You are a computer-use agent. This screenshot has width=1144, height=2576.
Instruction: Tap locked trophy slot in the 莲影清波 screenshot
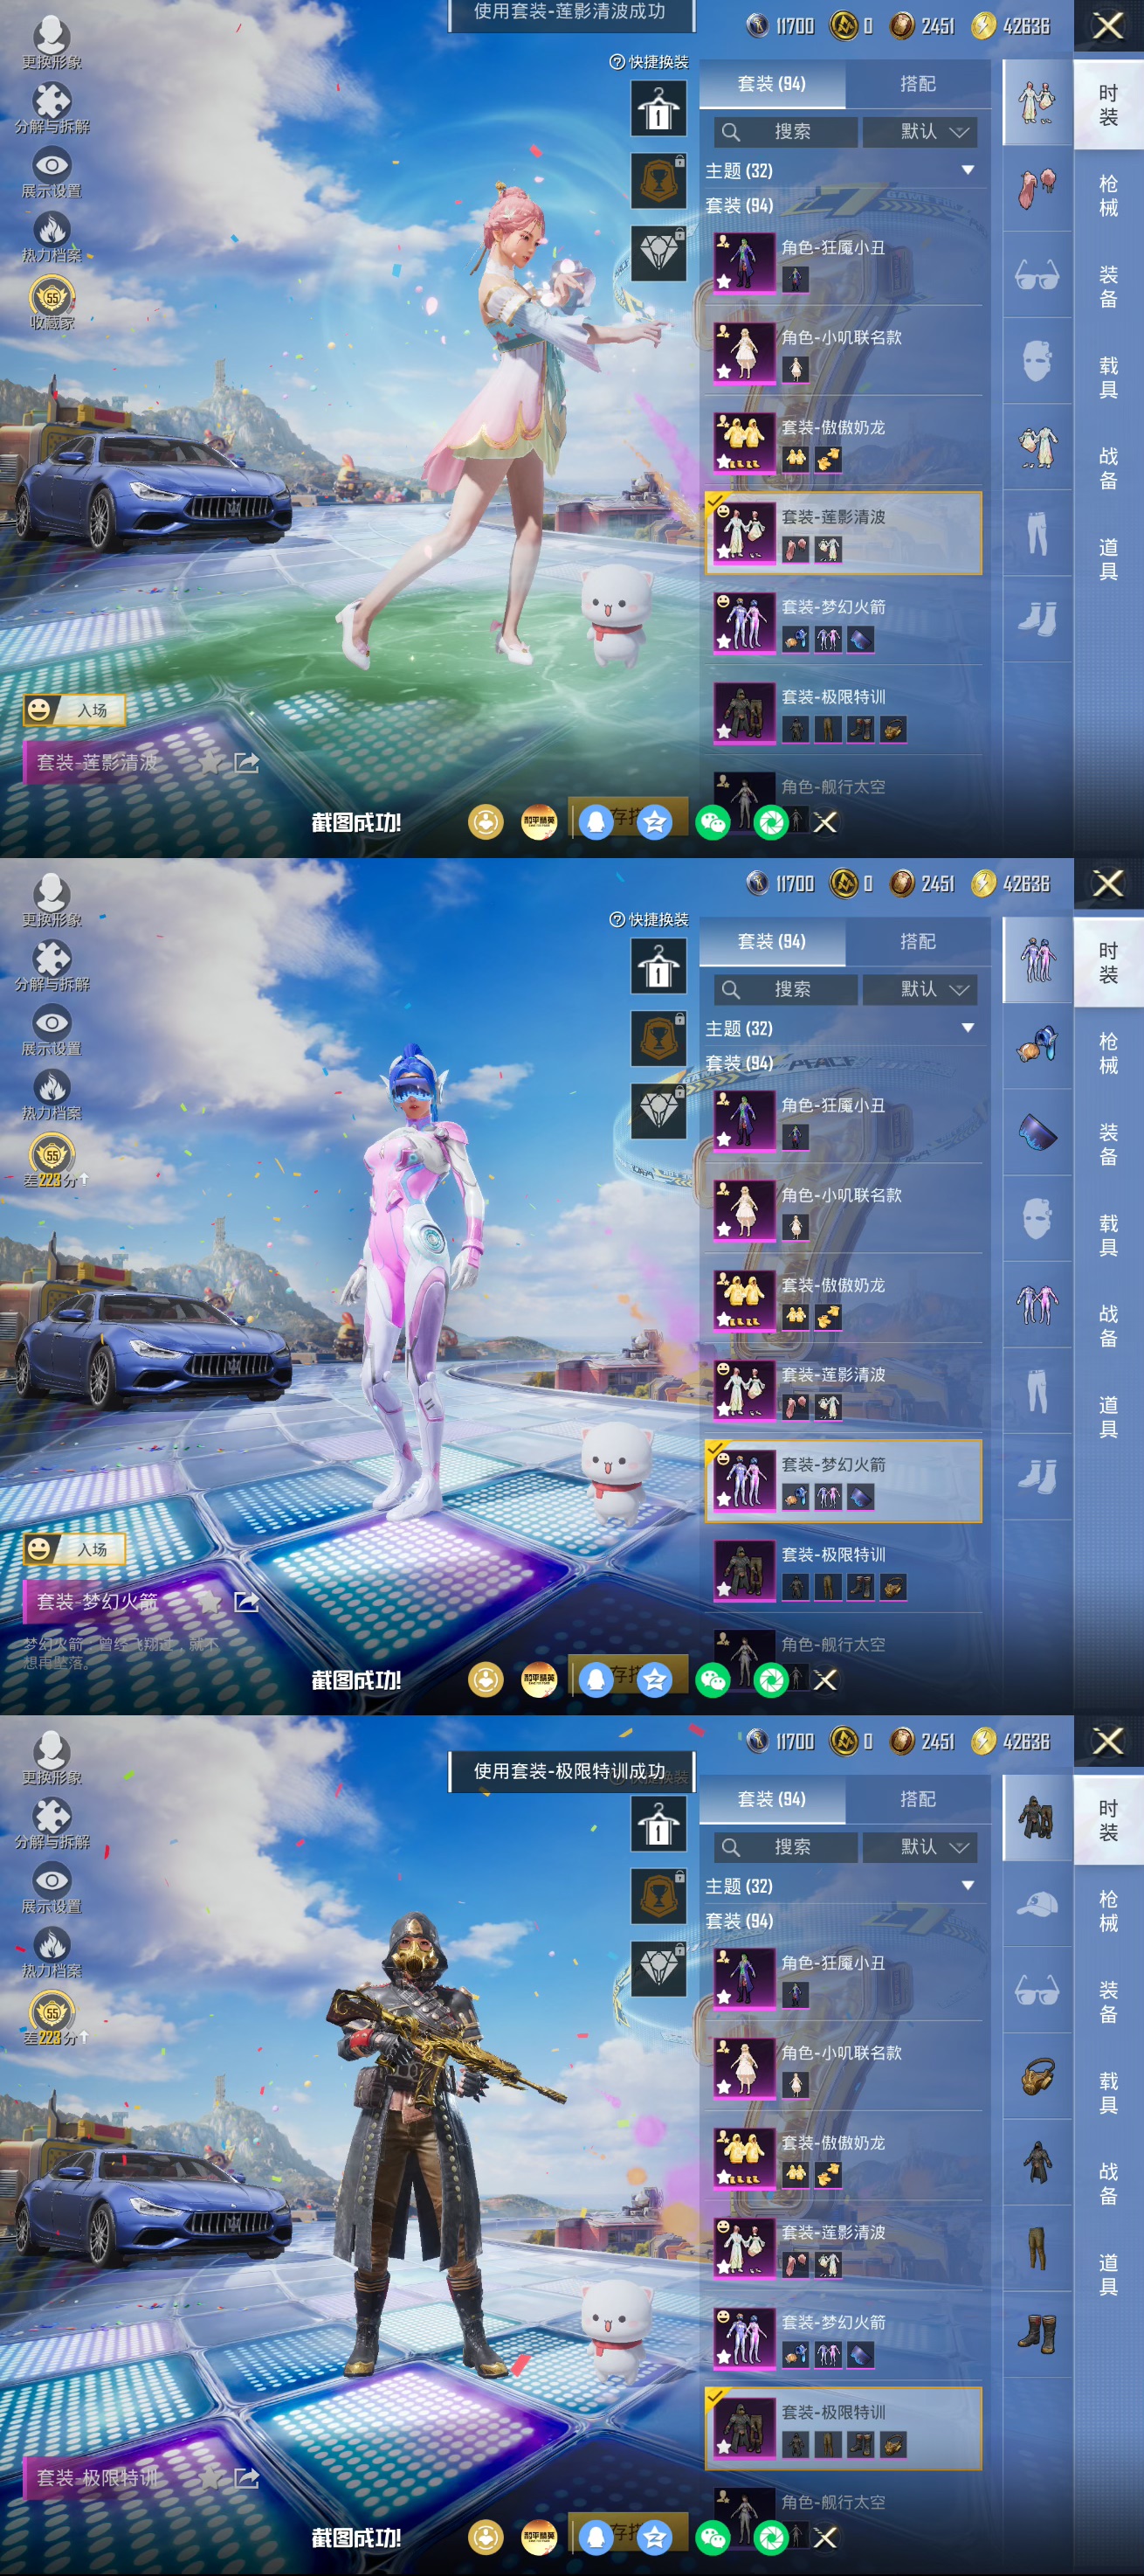[x=658, y=179]
